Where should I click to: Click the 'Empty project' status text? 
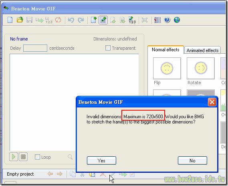[x=20, y=174]
